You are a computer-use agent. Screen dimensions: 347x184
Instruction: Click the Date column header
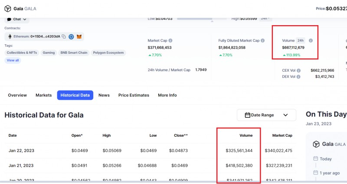click(x=13, y=135)
